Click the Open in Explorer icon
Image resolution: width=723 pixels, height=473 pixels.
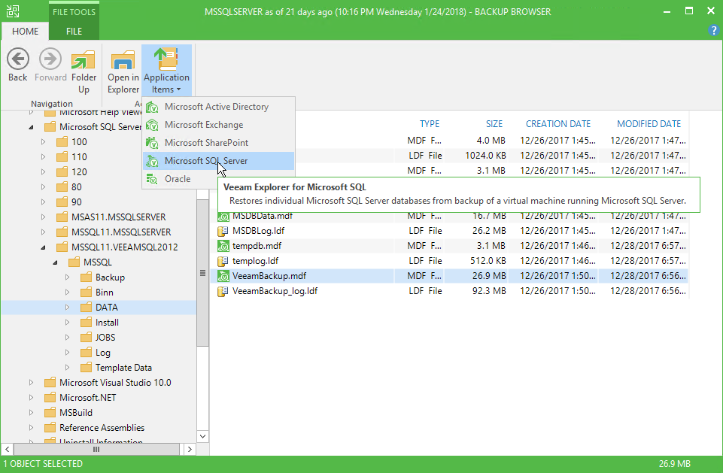123,60
